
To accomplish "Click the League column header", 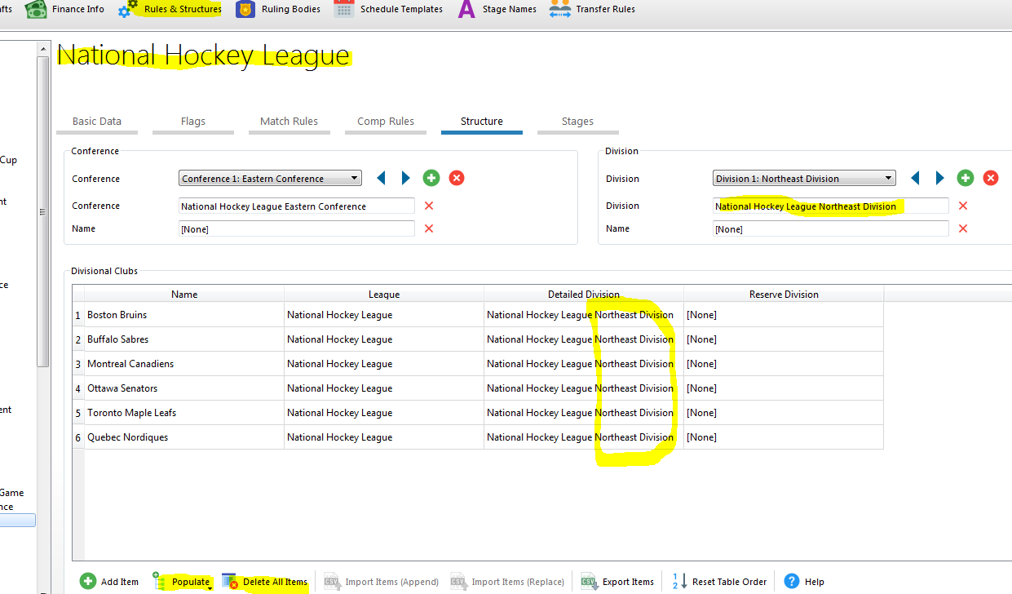I will tap(384, 294).
